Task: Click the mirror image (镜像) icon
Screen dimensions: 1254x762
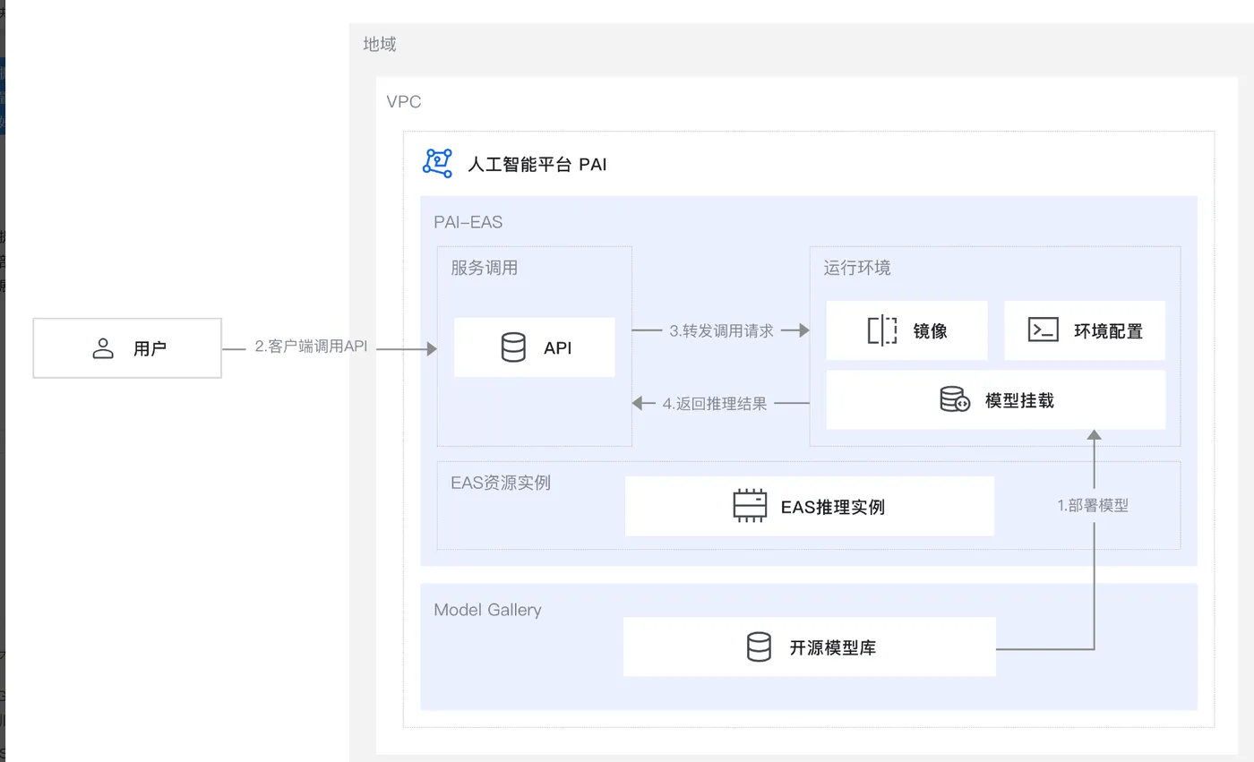Action: 882,330
